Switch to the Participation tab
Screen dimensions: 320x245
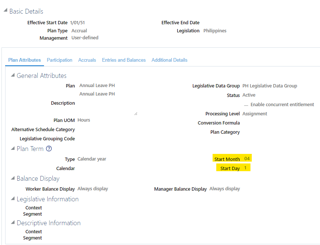click(60, 60)
